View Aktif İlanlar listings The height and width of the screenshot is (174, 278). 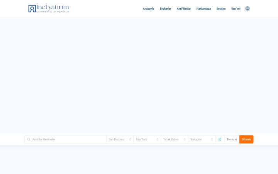coord(184,9)
